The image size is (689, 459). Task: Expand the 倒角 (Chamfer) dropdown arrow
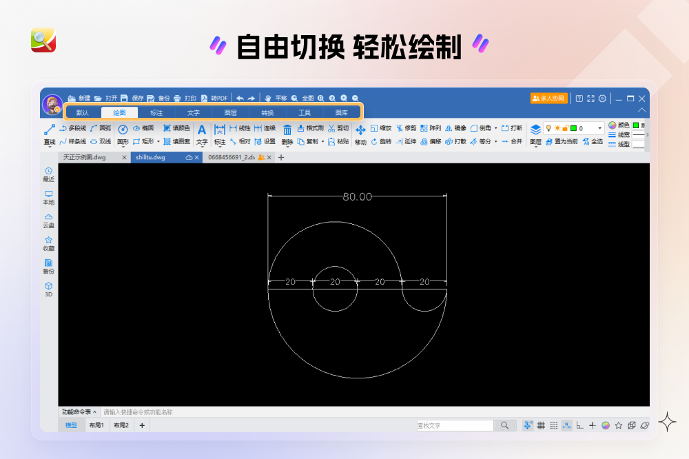click(x=495, y=127)
